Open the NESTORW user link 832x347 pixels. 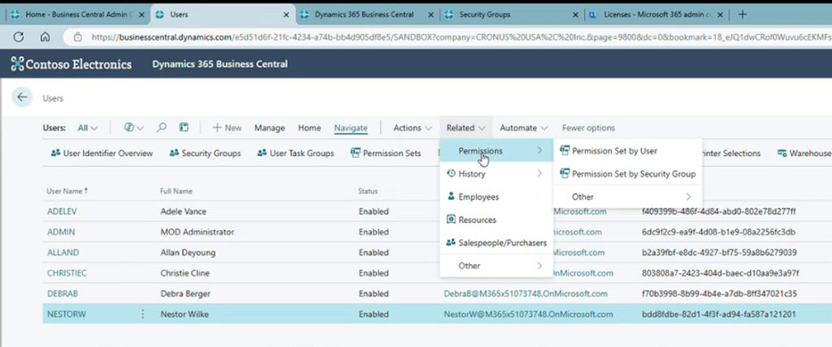pos(67,314)
